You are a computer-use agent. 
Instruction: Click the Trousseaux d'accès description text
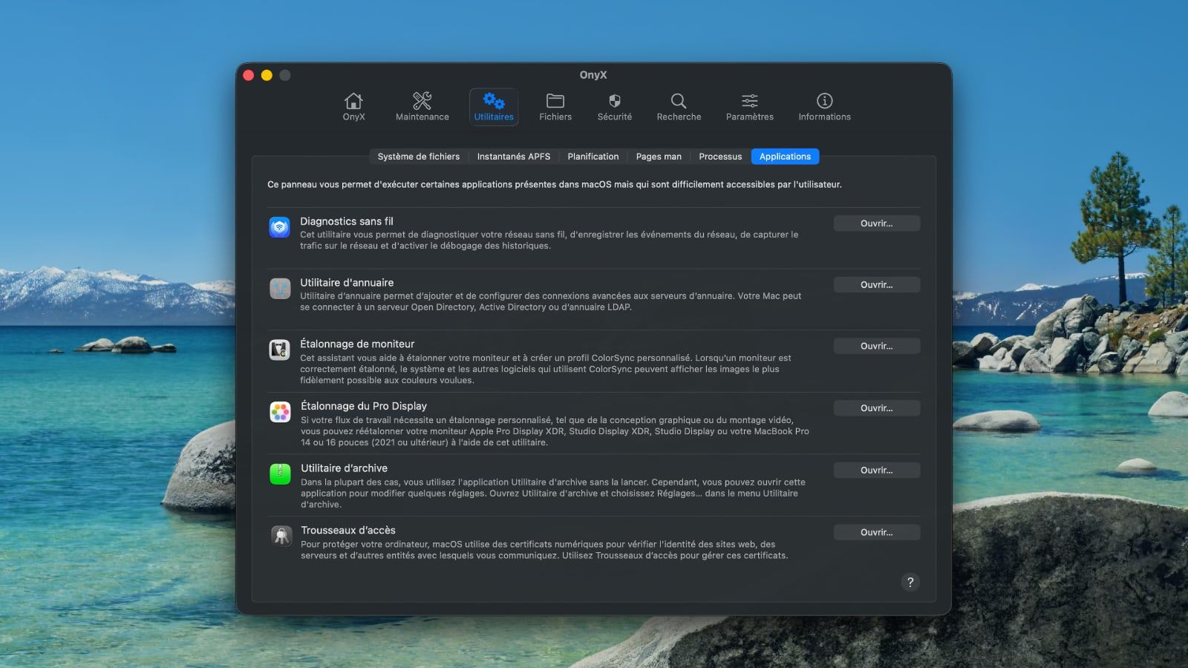[544, 550]
